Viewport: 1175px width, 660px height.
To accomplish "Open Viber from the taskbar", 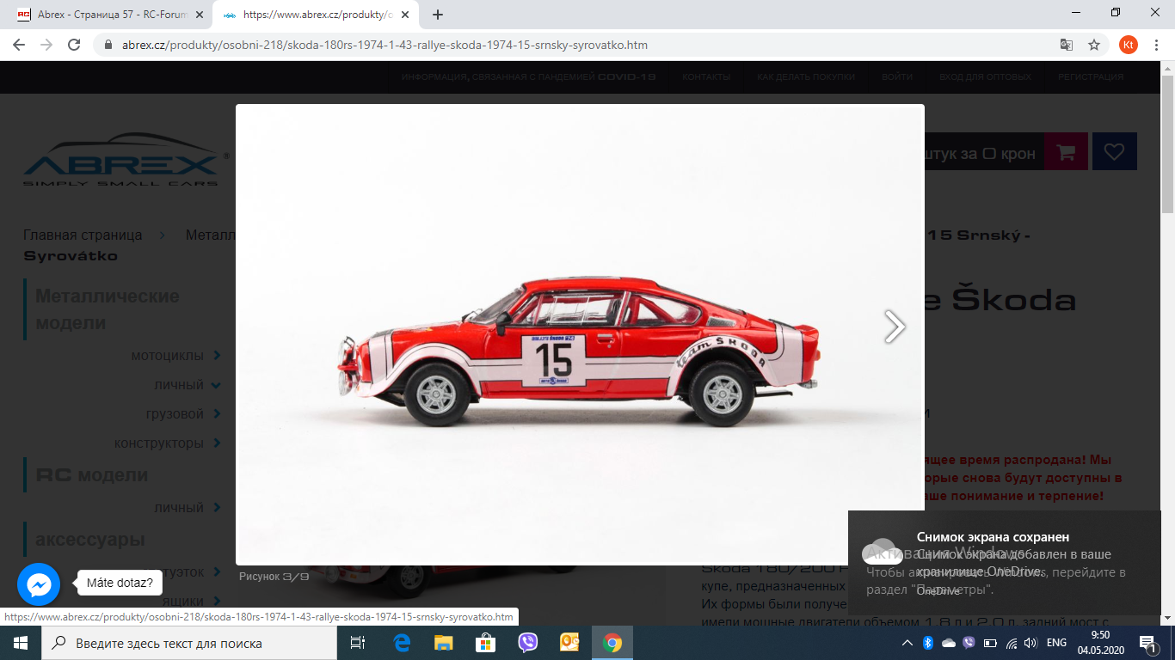I will [x=528, y=643].
